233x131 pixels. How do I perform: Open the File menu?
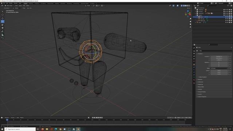(4, 3)
